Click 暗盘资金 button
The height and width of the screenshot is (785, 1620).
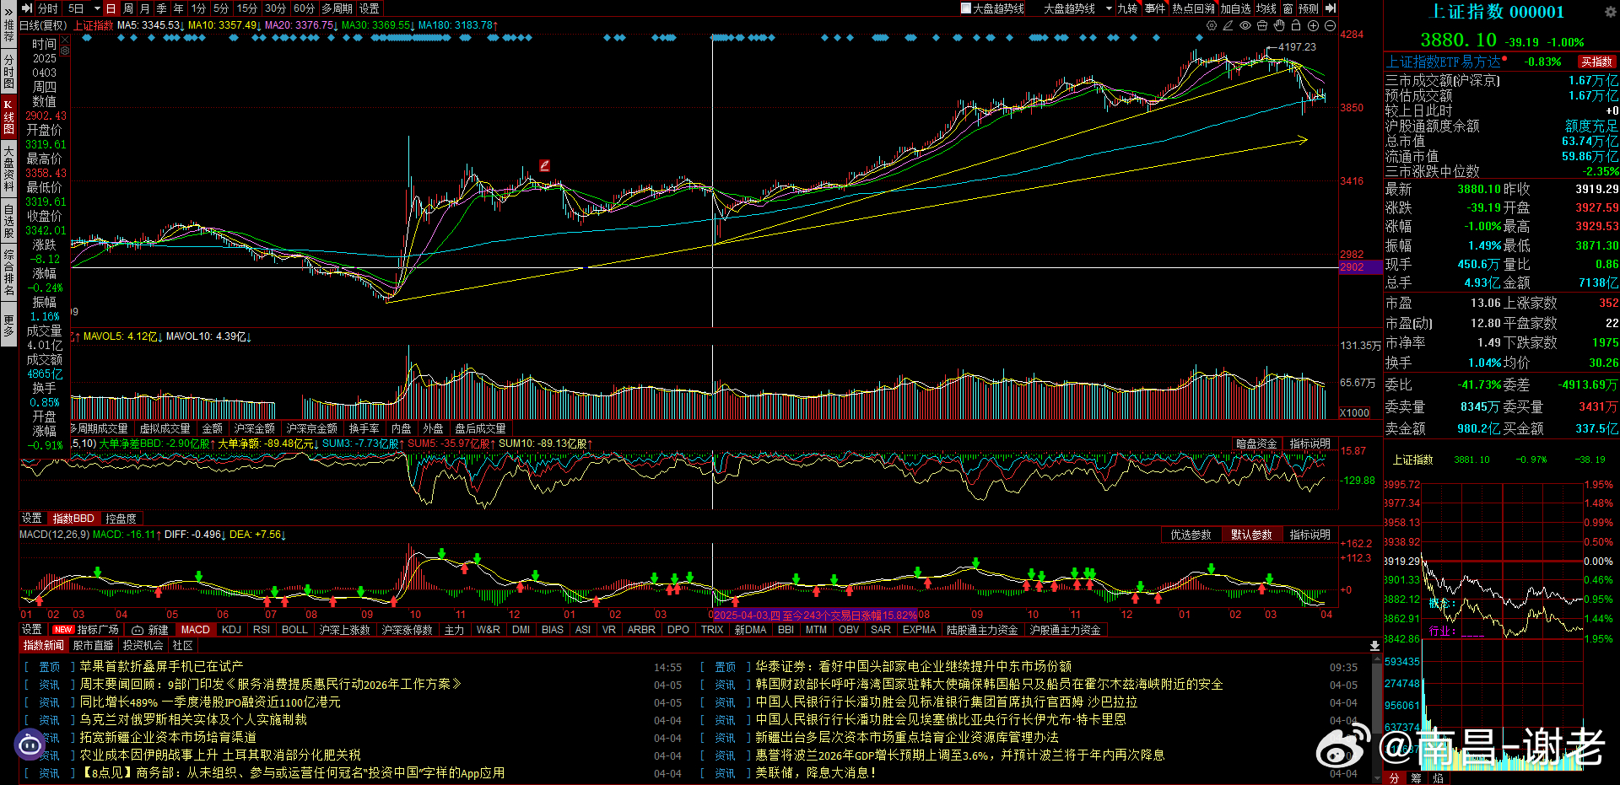(x=1256, y=444)
